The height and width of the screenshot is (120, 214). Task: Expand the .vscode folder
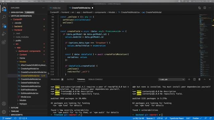[x=27, y=23]
